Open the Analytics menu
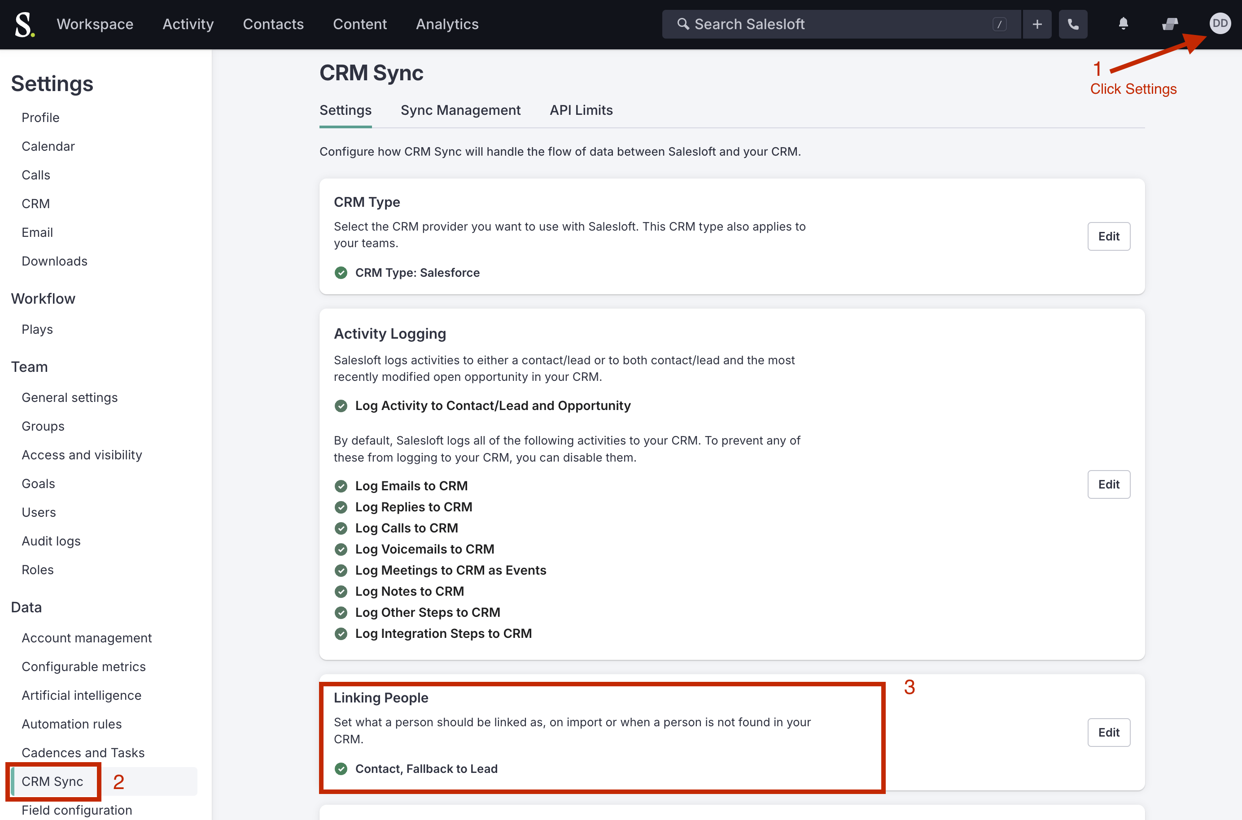This screenshot has width=1242, height=820. pos(447,24)
